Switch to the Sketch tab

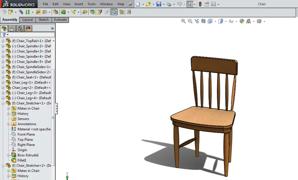coord(43,20)
